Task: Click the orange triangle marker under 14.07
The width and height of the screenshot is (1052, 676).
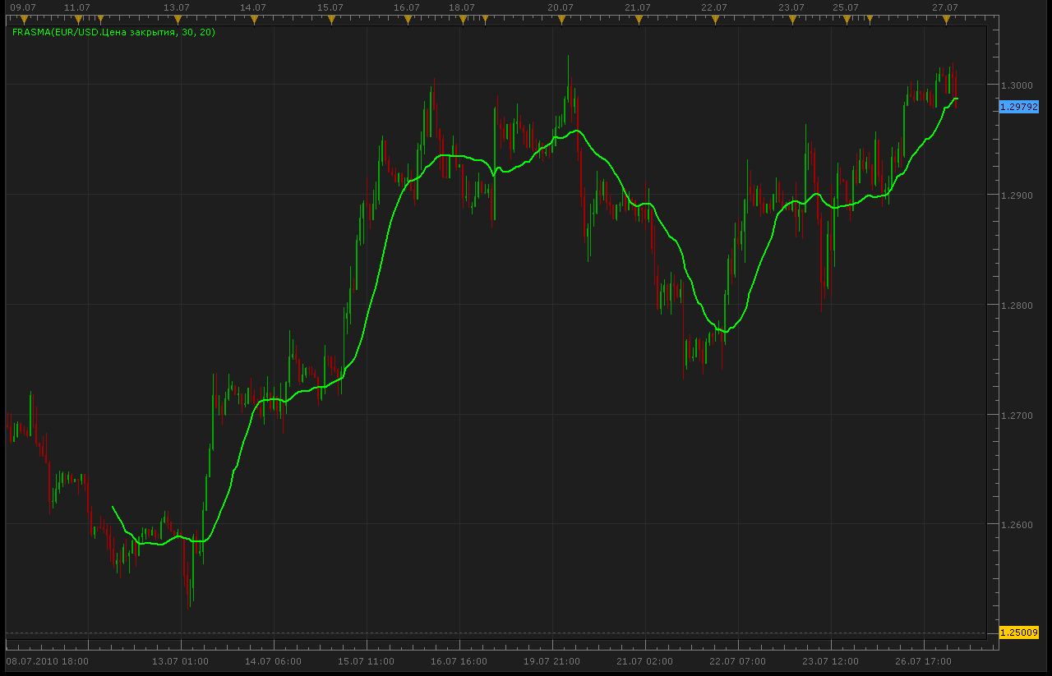Action: click(254, 19)
